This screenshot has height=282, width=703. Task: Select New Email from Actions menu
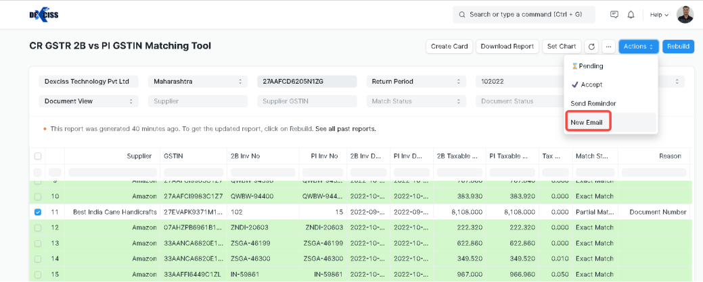point(587,122)
